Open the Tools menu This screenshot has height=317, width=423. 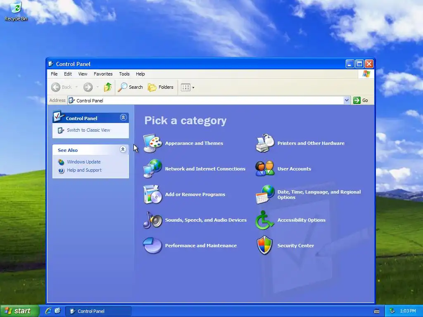click(x=124, y=74)
